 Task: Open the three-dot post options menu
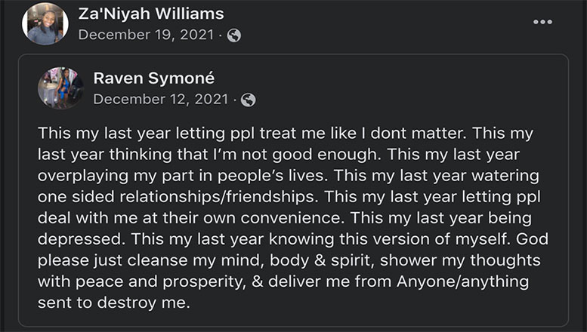pyautogui.click(x=542, y=22)
